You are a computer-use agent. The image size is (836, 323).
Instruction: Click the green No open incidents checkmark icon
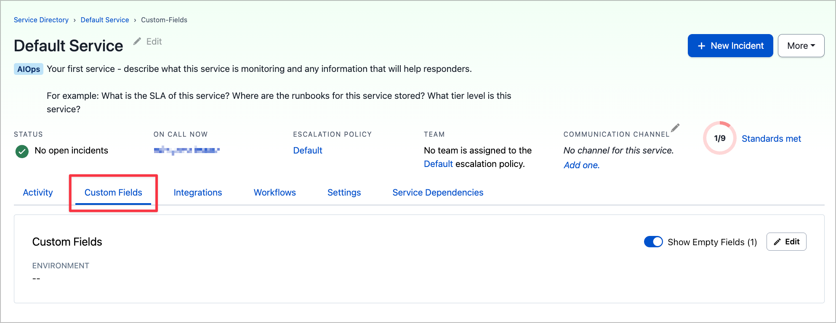(x=22, y=151)
